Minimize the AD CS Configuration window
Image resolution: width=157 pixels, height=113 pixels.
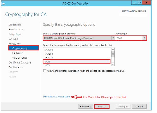pos(134,3)
